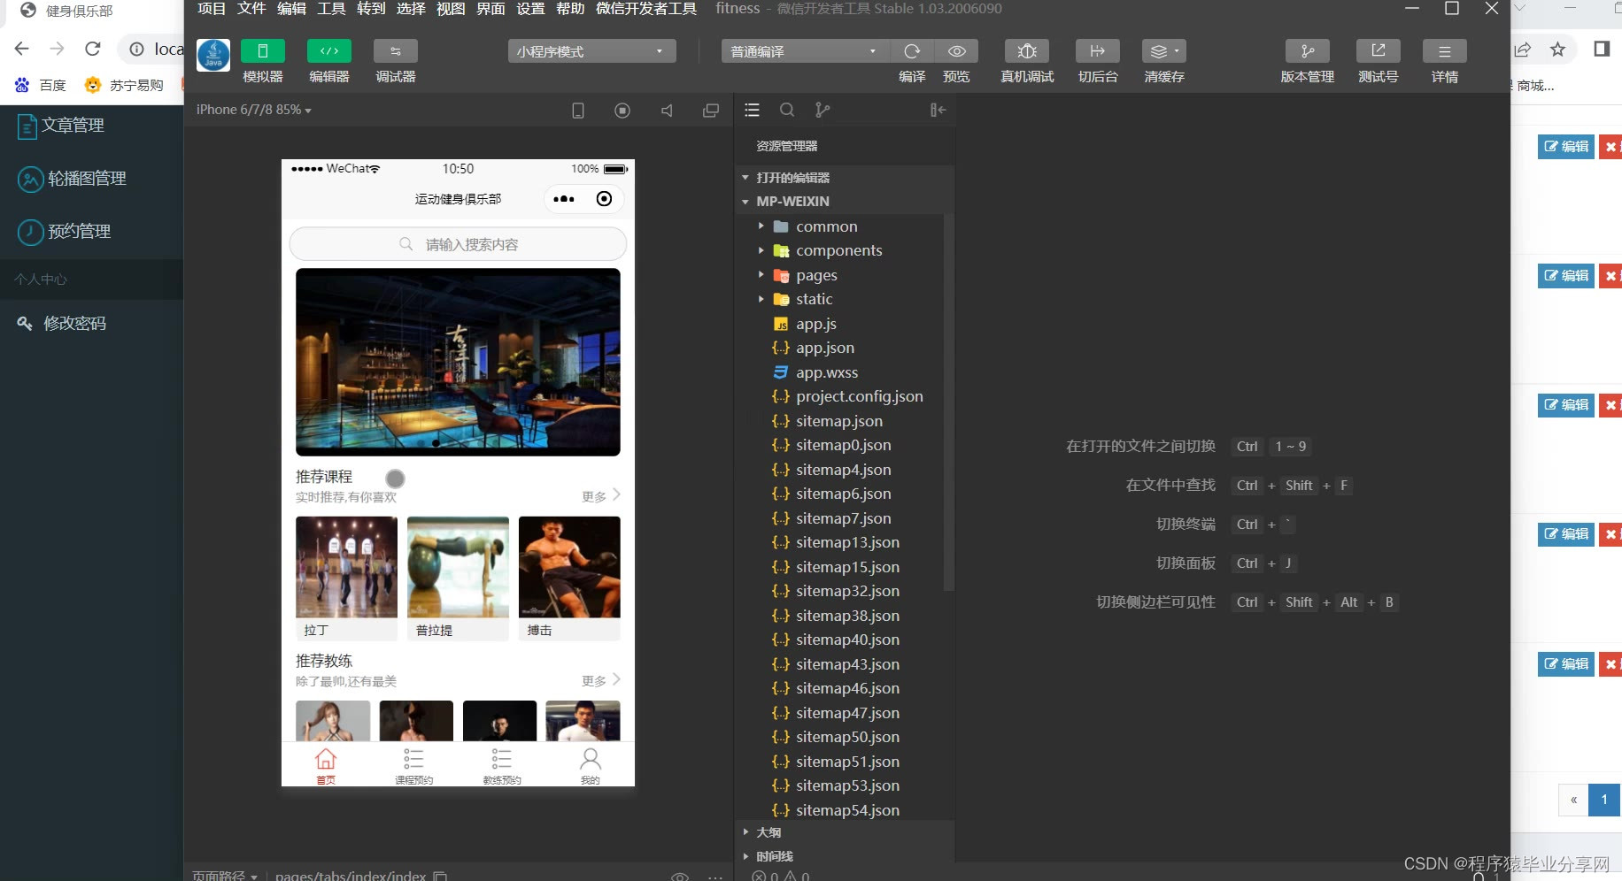Open the 普通编译 compile mode dropdown
The height and width of the screenshot is (881, 1622).
pos(805,51)
